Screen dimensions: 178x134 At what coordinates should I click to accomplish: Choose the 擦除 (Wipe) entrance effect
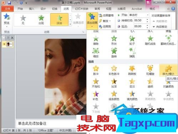point(96,40)
